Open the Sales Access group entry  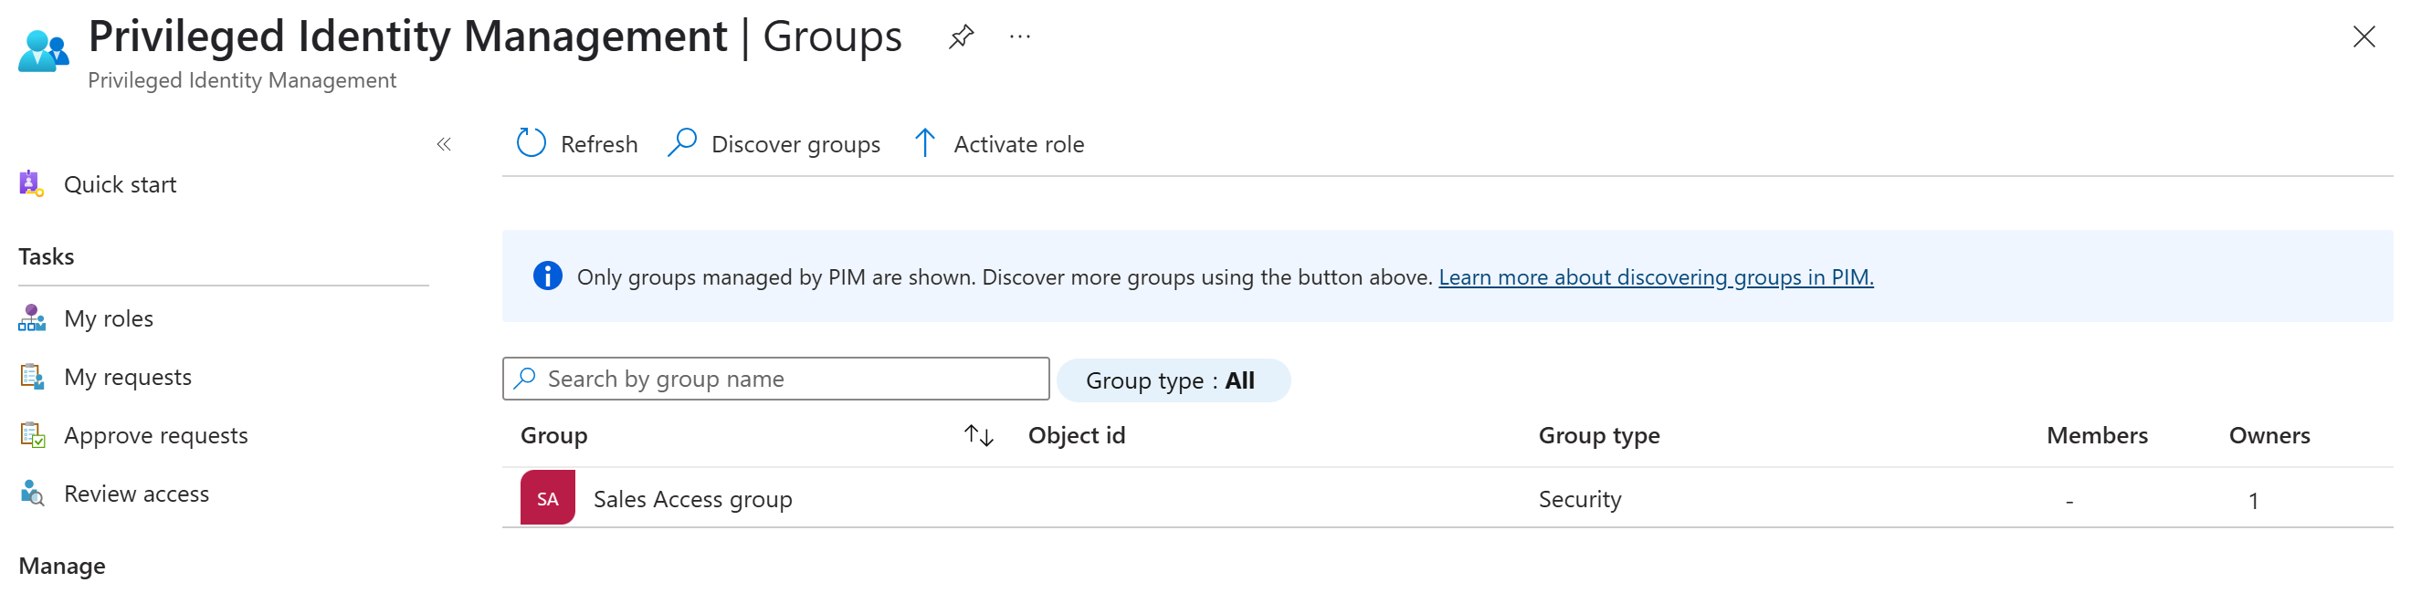pos(692,499)
